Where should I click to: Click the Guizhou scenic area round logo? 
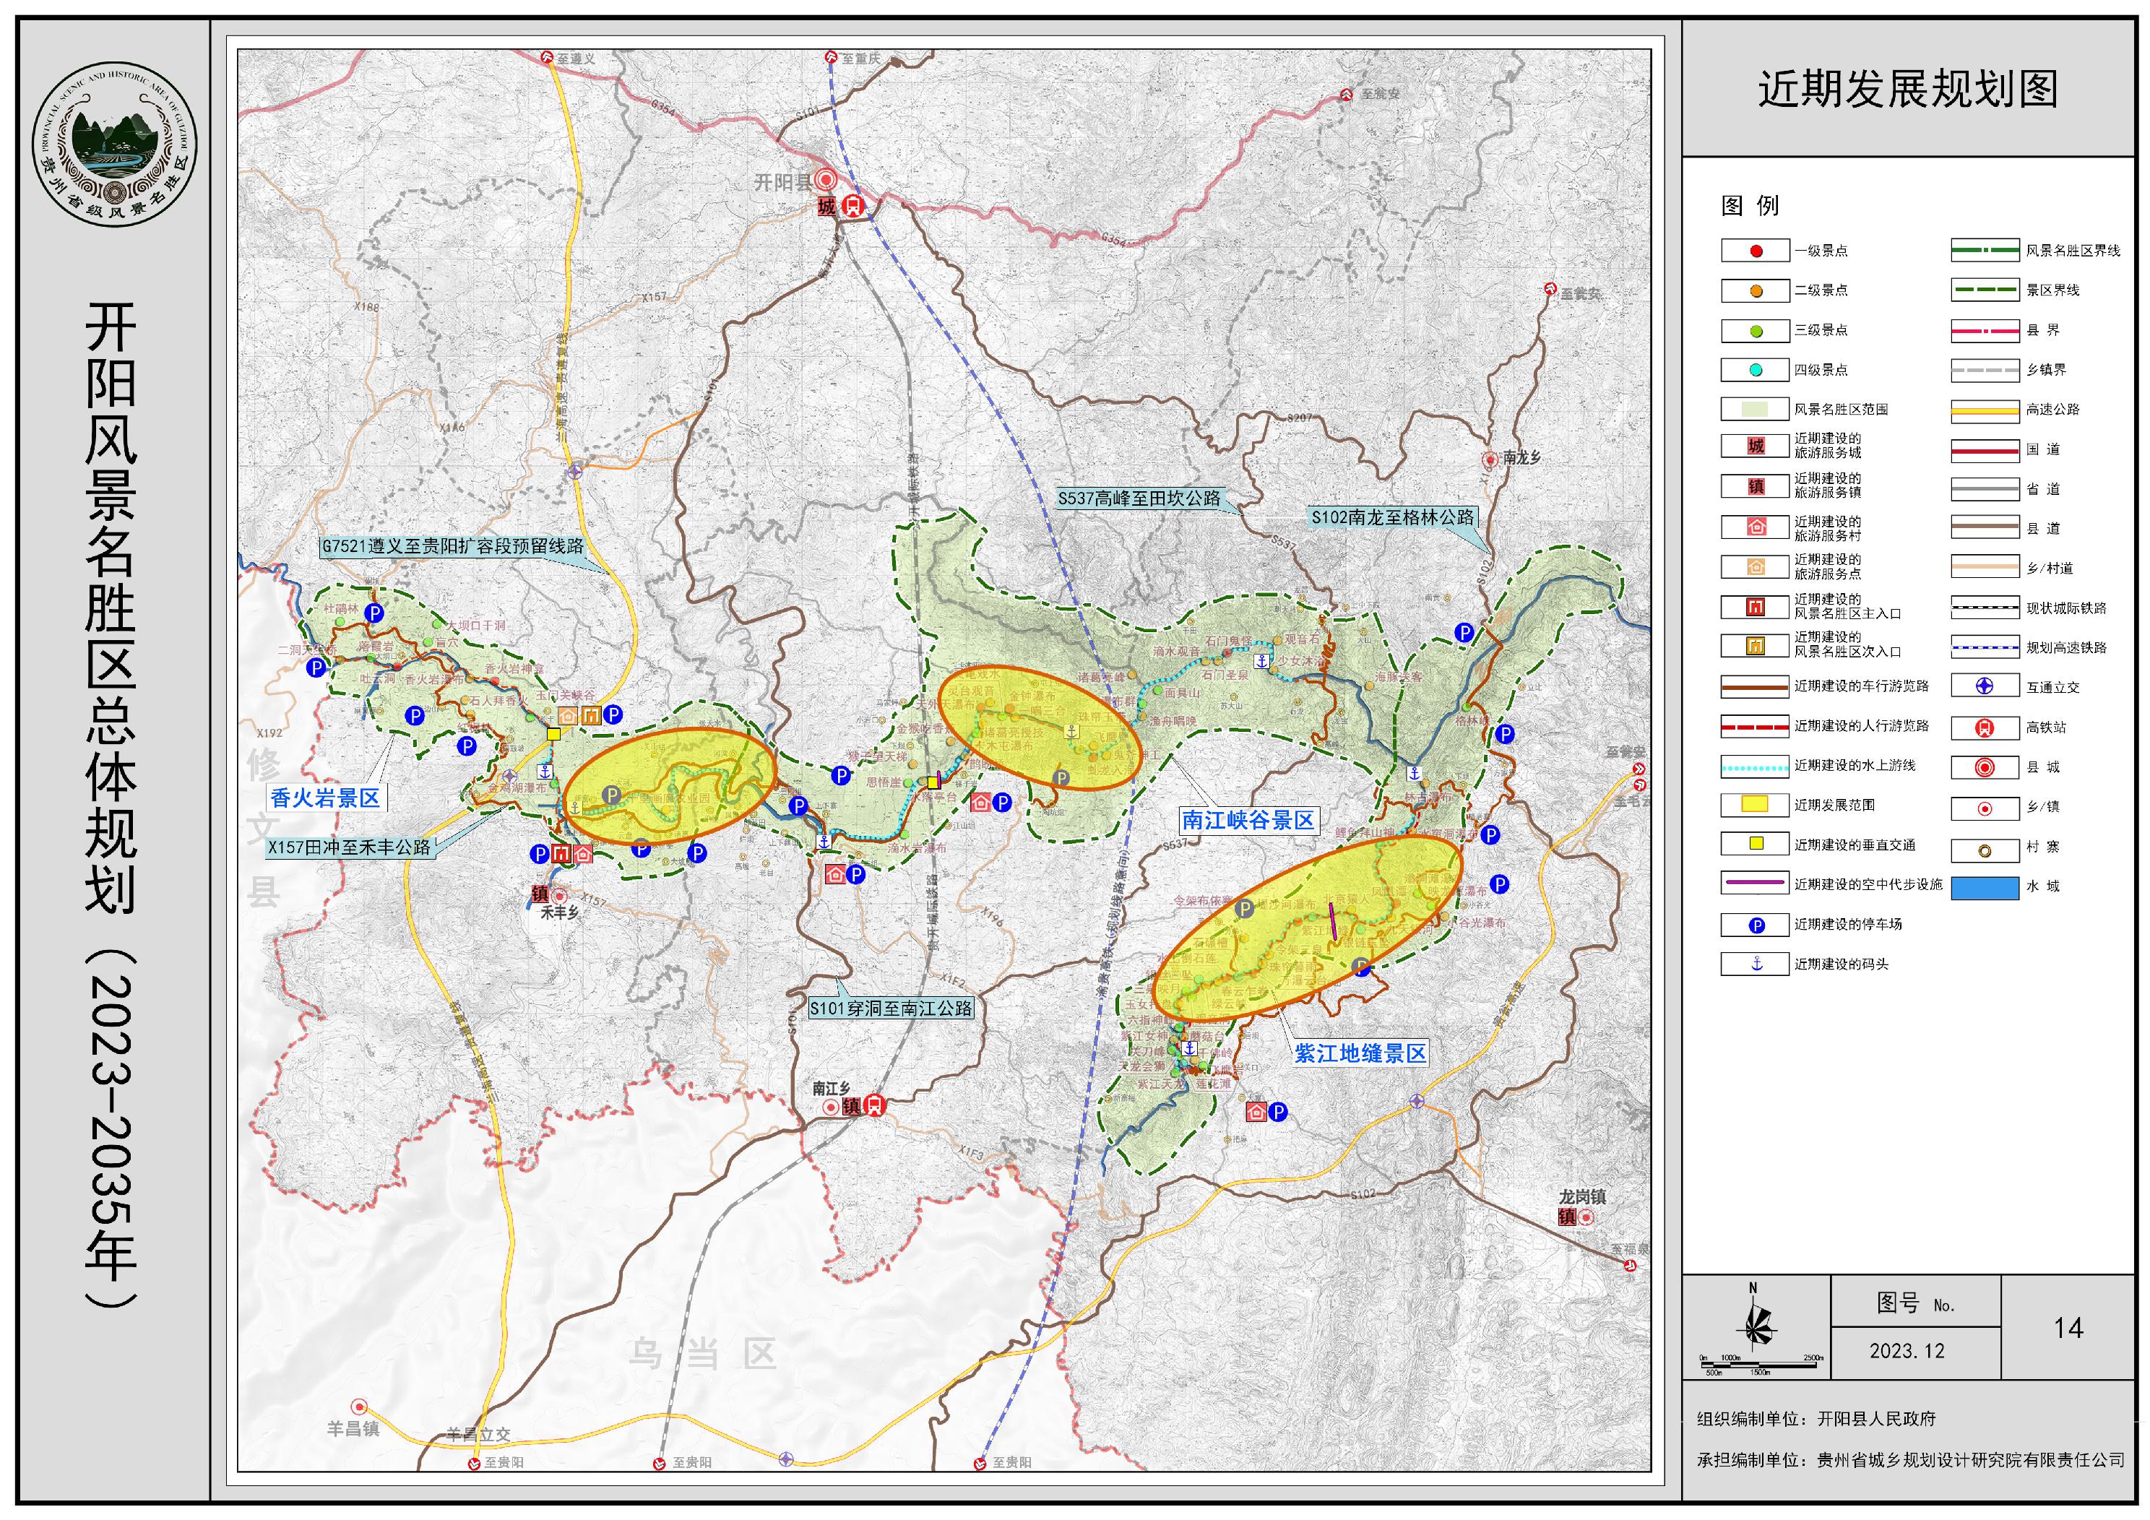(x=114, y=143)
